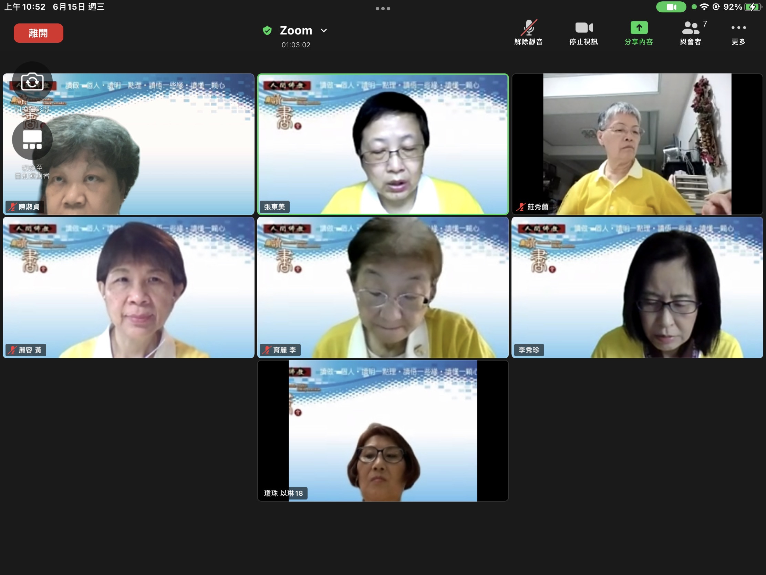Tap the three dots at top center
The image size is (766, 575).
point(383,9)
